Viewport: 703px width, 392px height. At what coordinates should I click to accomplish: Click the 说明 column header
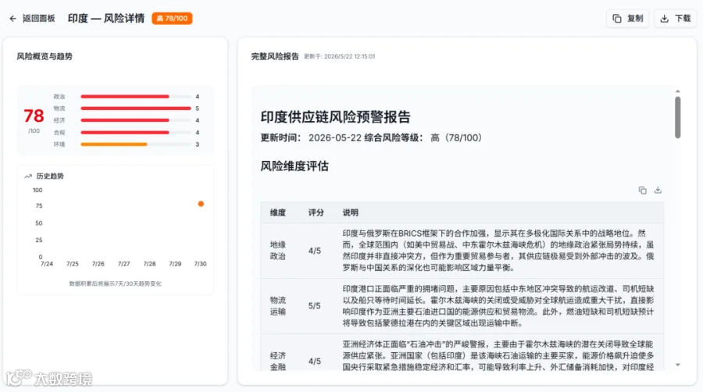coord(350,213)
